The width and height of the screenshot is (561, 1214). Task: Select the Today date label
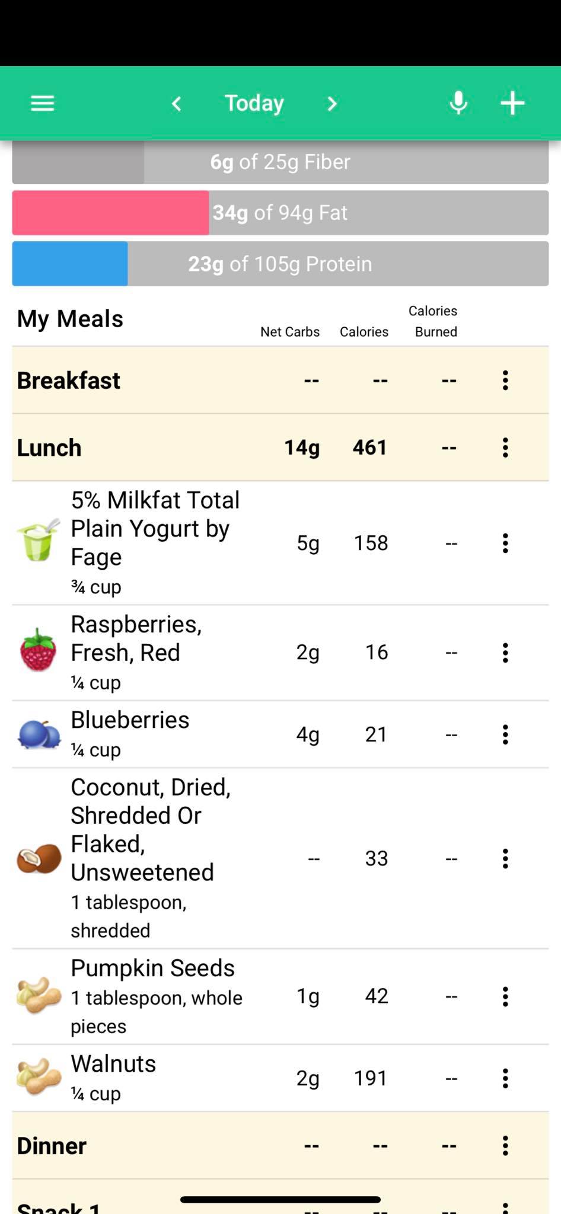click(254, 103)
